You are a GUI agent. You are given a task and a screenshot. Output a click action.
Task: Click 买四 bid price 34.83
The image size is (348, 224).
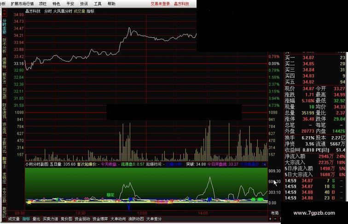[308, 75]
